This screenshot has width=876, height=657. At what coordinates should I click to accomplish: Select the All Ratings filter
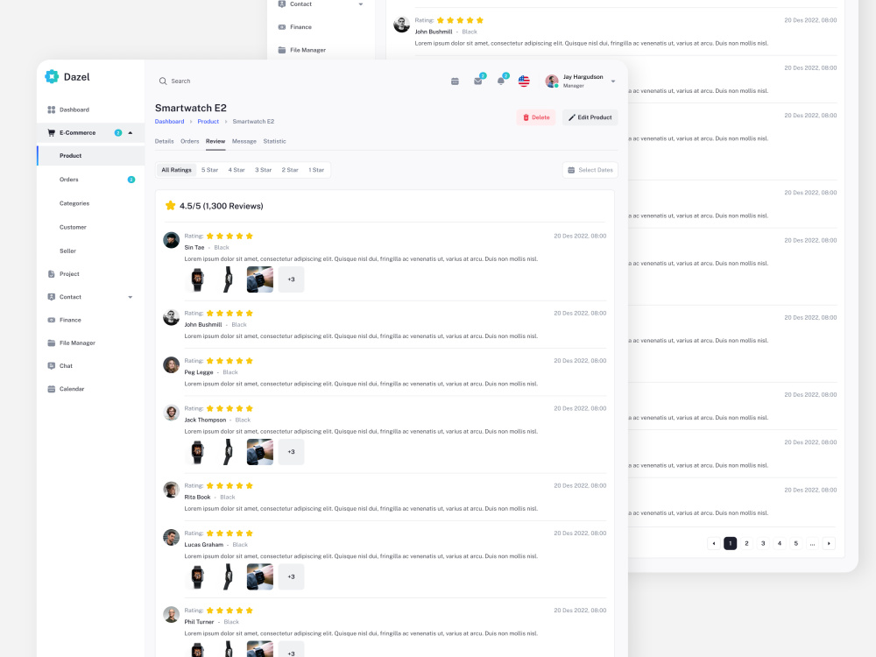(177, 170)
